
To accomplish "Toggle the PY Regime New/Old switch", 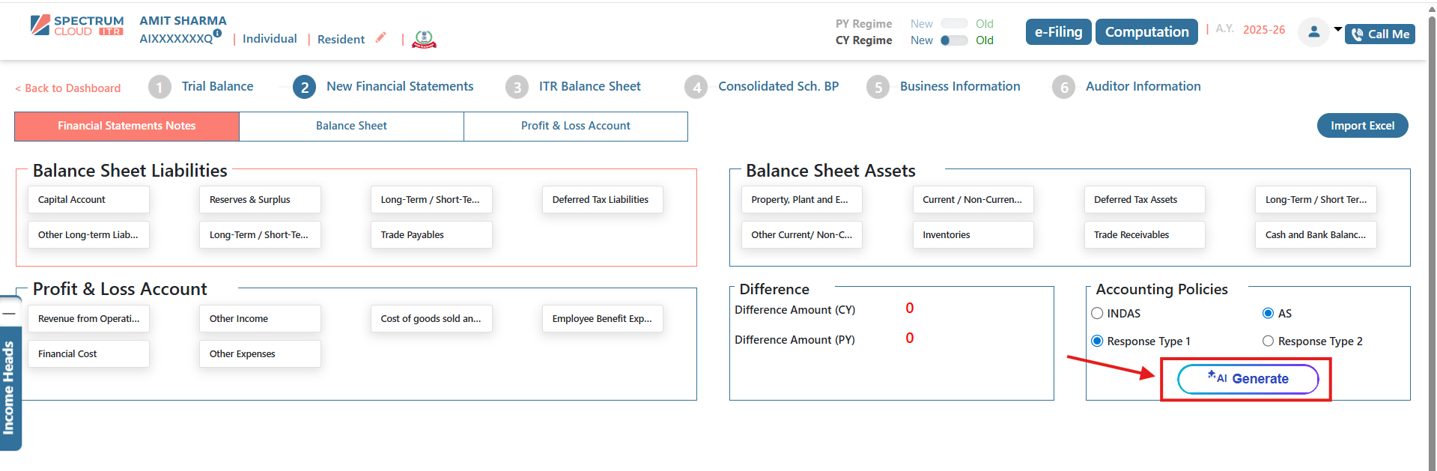I will 954,24.
